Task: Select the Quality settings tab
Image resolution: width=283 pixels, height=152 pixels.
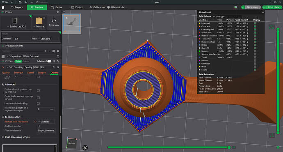Action: point(6,73)
